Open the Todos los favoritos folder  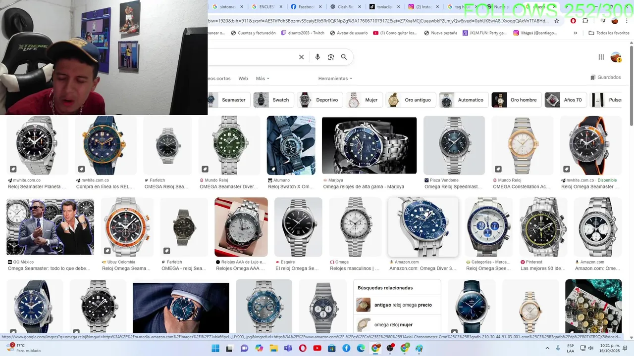(609, 33)
